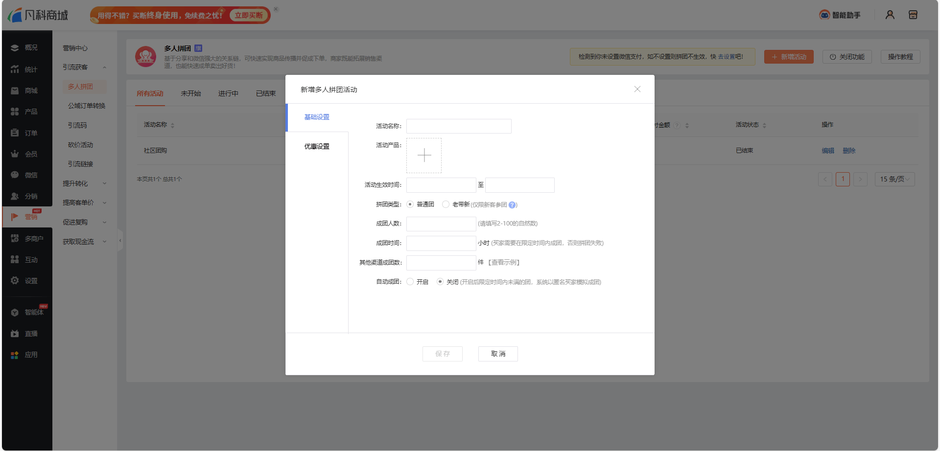Image resolution: width=940 pixels, height=451 pixels.
Task: Click the 取消 button in dialog
Action: pos(498,354)
